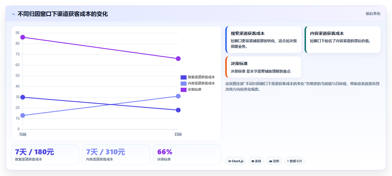Select the purple 决策标准 point at 当前

click(23, 37)
